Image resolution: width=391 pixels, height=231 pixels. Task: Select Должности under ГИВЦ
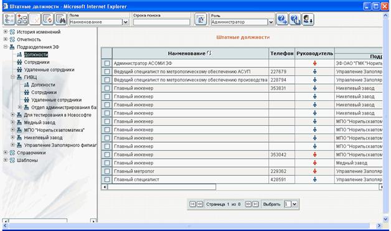pyautogui.click(x=43, y=85)
